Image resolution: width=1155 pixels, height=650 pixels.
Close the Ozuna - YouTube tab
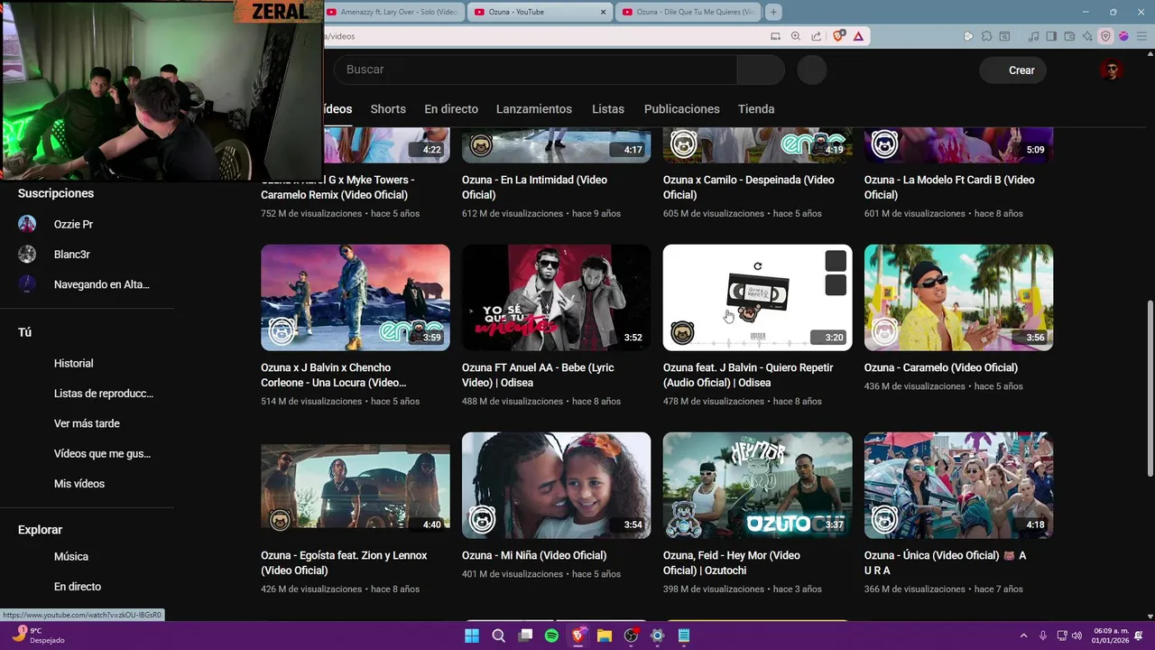point(604,12)
